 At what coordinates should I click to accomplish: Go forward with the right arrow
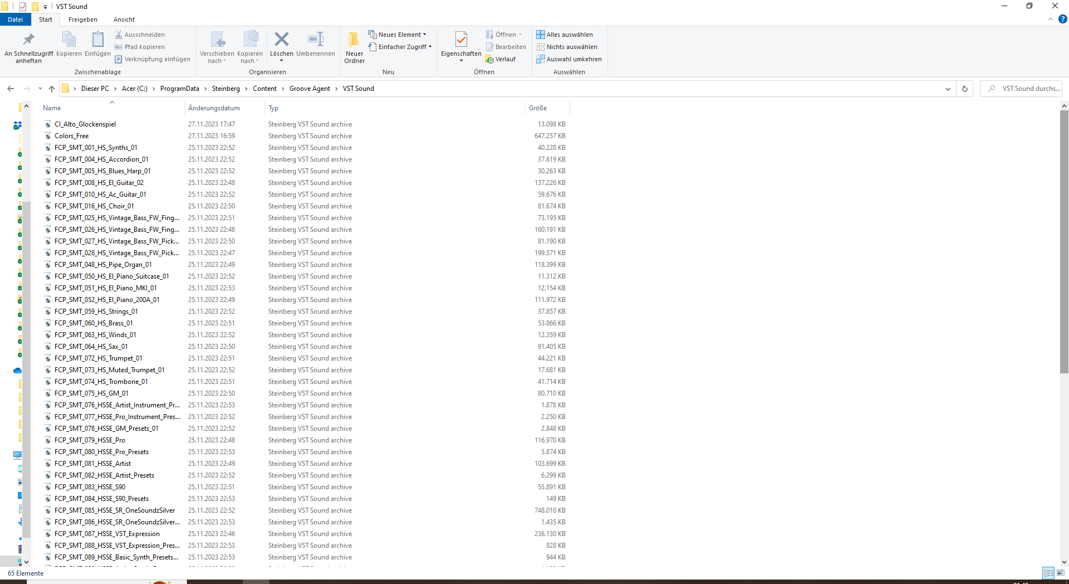(x=27, y=89)
